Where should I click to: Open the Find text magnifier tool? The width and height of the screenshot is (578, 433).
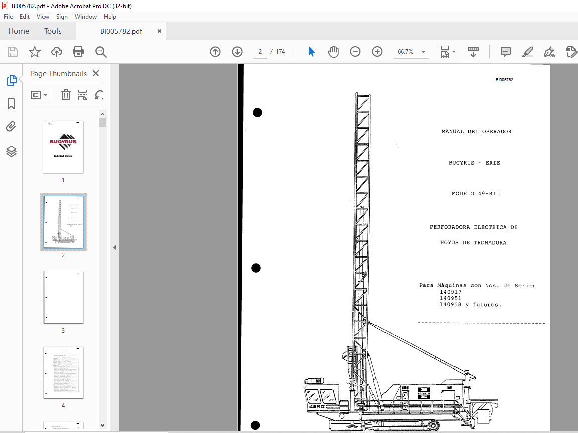(101, 52)
